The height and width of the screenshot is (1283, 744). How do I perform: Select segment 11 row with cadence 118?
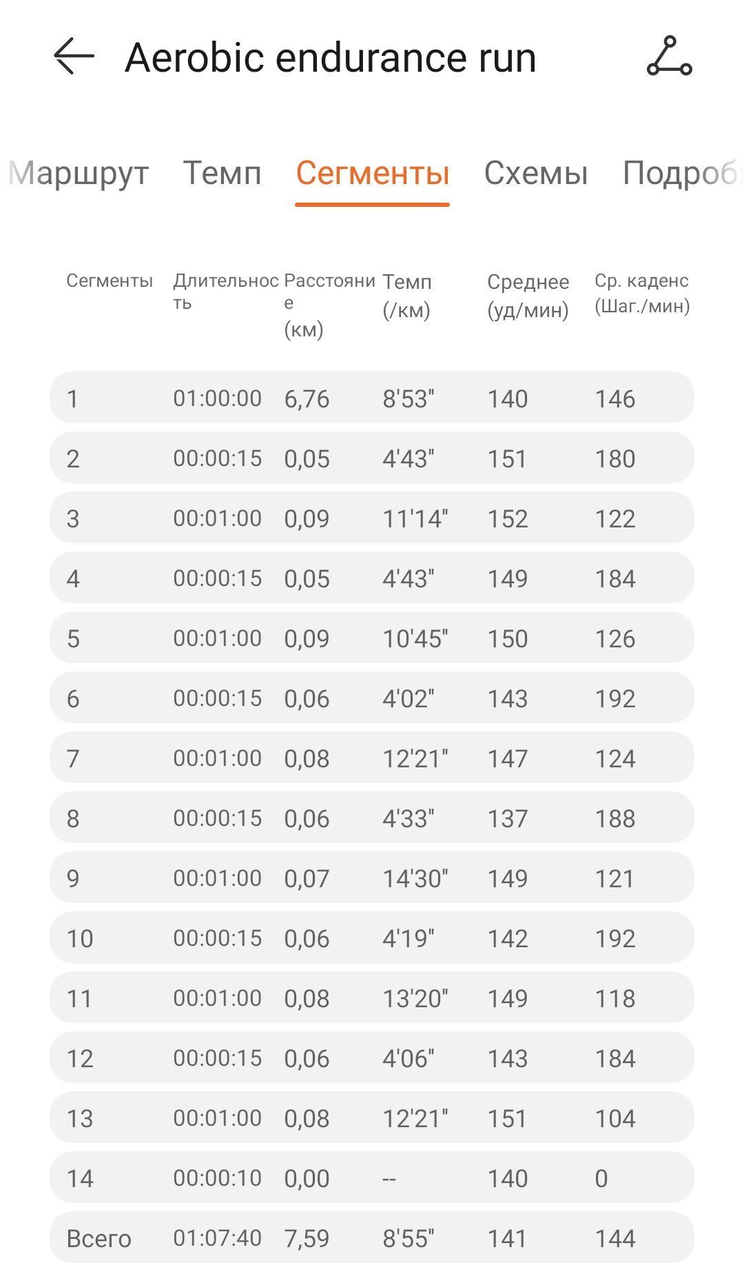tap(372, 998)
